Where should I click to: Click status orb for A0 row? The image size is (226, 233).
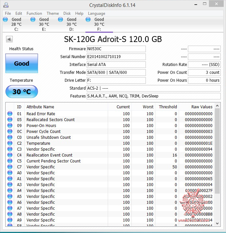[x=10, y=173]
